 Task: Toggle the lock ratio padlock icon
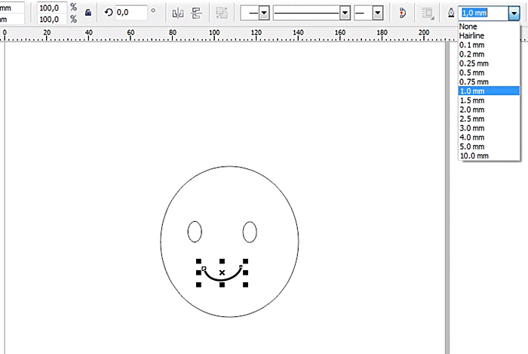88,13
